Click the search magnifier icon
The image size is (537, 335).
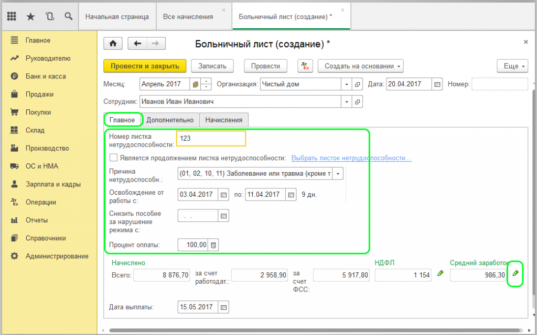tap(68, 16)
